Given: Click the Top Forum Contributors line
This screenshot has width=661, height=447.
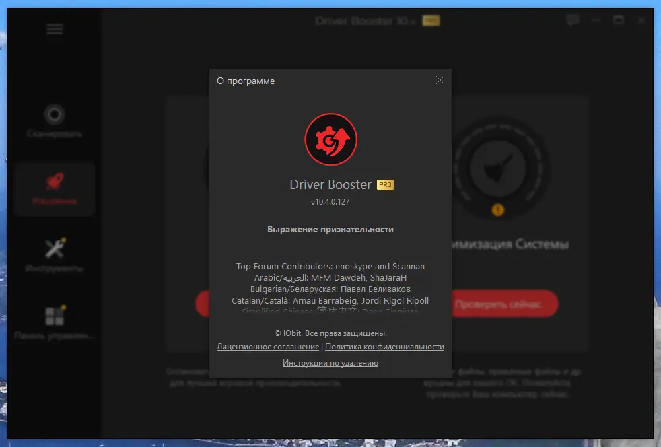Looking at the screenshot, I should coord(330,266).
